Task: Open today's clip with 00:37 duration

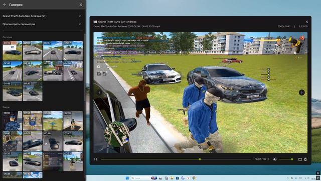Action: pos(53,51)
